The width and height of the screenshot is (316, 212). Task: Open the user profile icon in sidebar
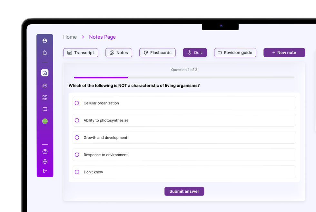(45, 41)
